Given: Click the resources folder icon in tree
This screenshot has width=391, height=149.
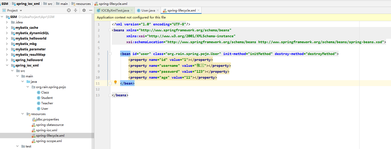Looking at the screenshot, I should click(28, 114).
